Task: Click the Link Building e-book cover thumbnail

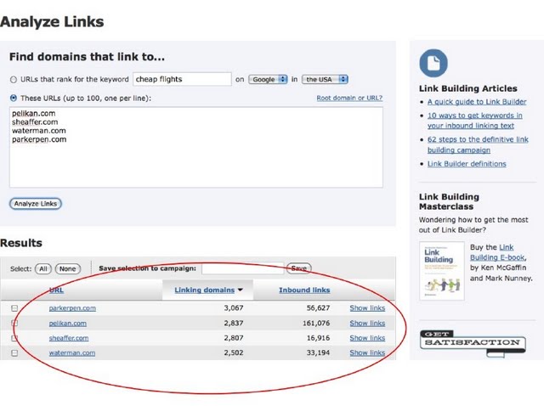Action: [x=442, y=271]
